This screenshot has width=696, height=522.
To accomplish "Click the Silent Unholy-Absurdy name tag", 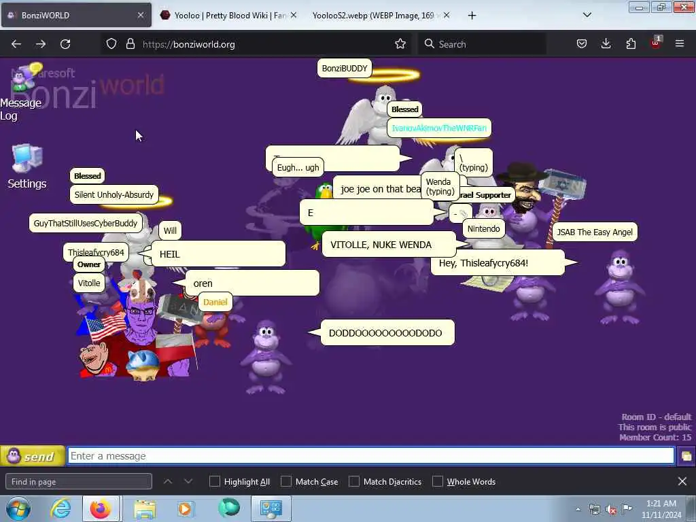I will coord(114,194).
